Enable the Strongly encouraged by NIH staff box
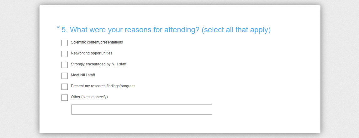The image size is (359, 138). [65, 65]
